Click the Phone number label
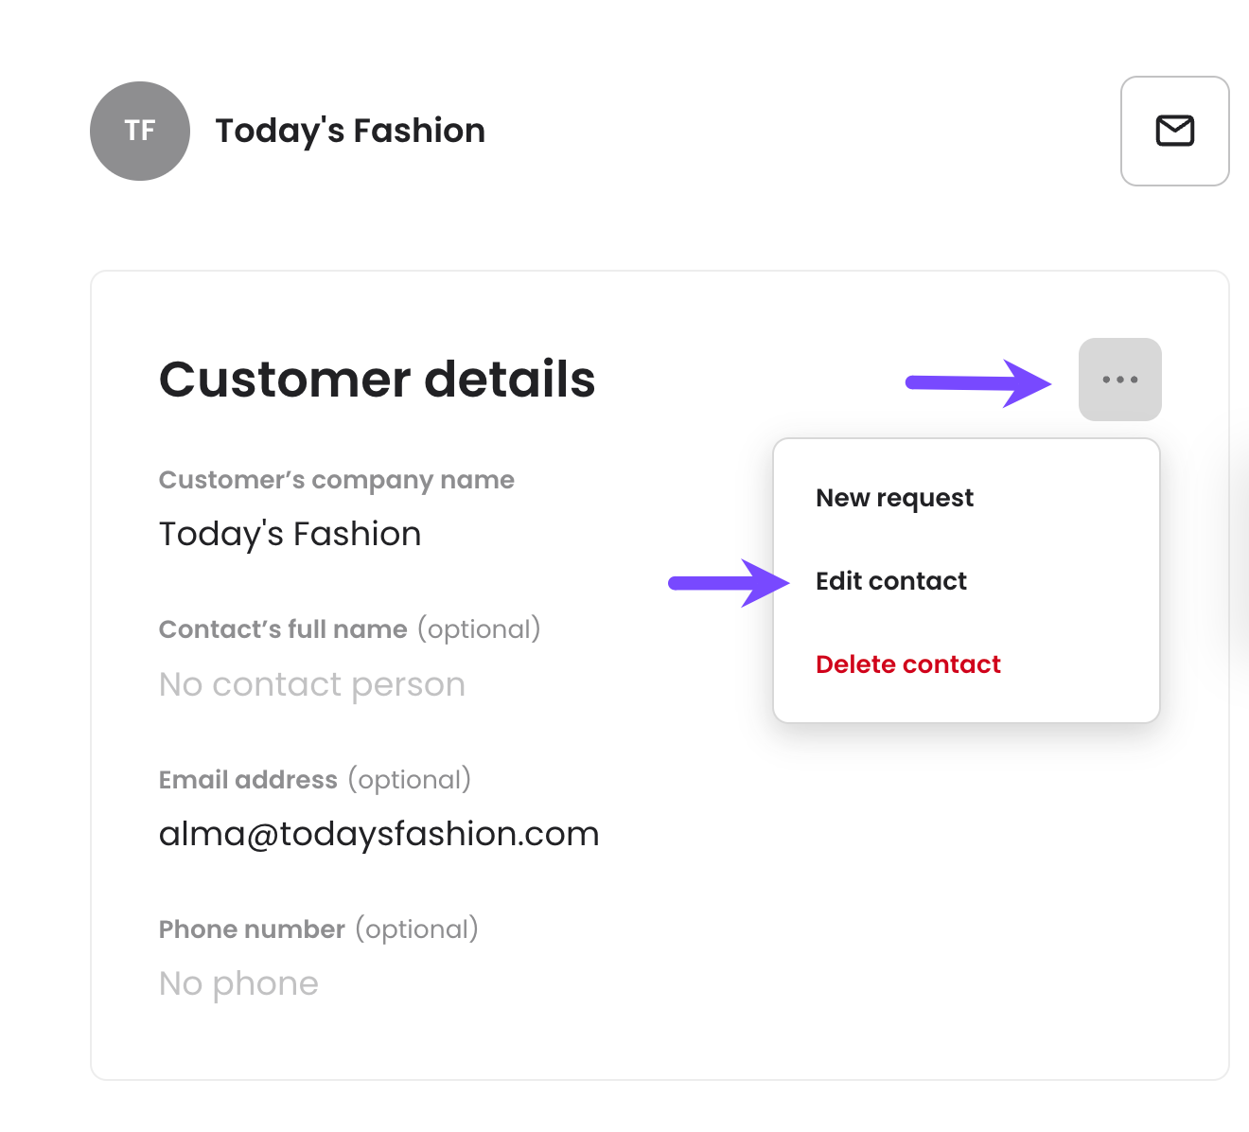 tap(252, 929)
